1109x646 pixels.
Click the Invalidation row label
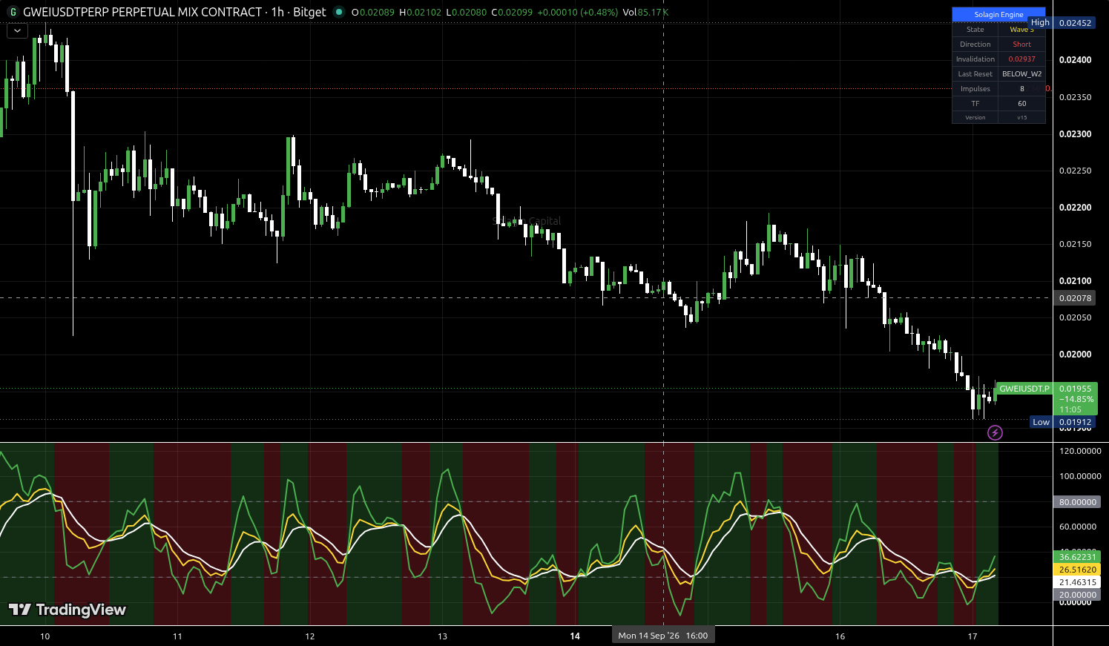(975, 59)
